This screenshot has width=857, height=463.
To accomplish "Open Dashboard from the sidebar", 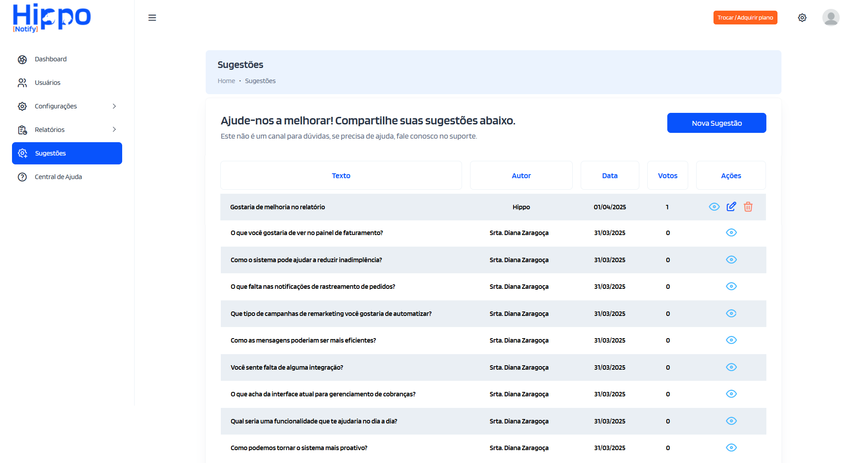I will [51, 59].
